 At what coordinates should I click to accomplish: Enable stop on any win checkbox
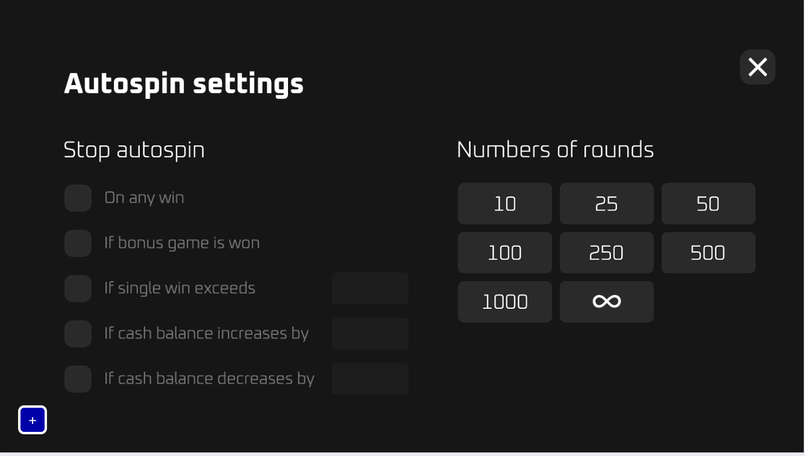[x=78, y=198]
